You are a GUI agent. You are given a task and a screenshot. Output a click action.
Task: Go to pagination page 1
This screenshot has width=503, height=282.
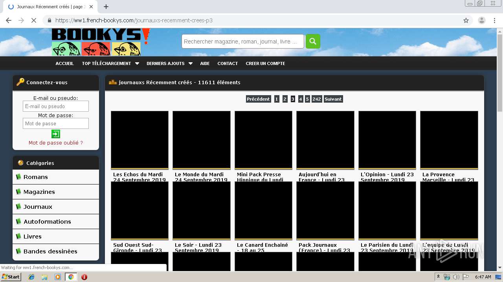point(277,99)
